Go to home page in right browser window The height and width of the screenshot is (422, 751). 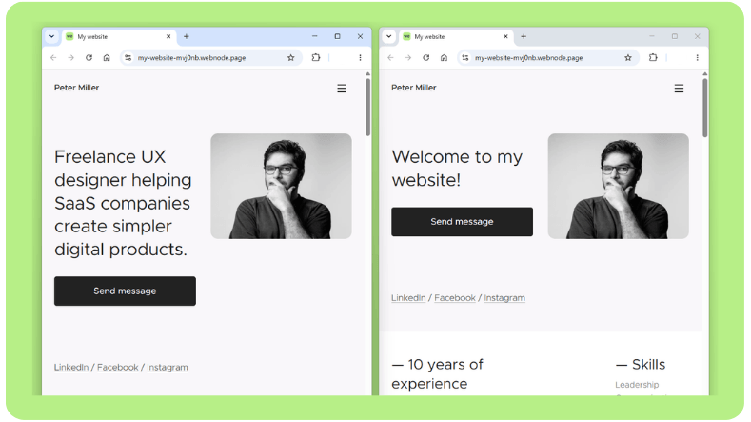click(444, 57)
